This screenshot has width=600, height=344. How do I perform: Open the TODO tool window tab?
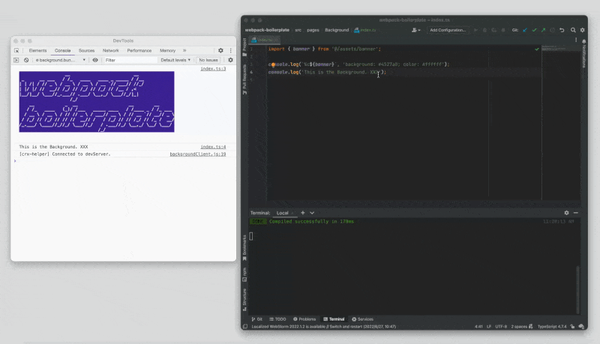tap(277, 319)
